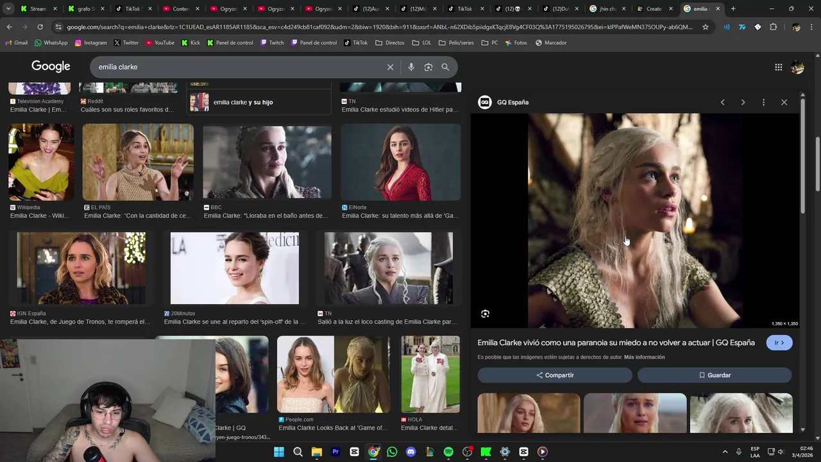Clear the search box with the X icon
Screen dimensions: 821x462
[x=390, y=67]
